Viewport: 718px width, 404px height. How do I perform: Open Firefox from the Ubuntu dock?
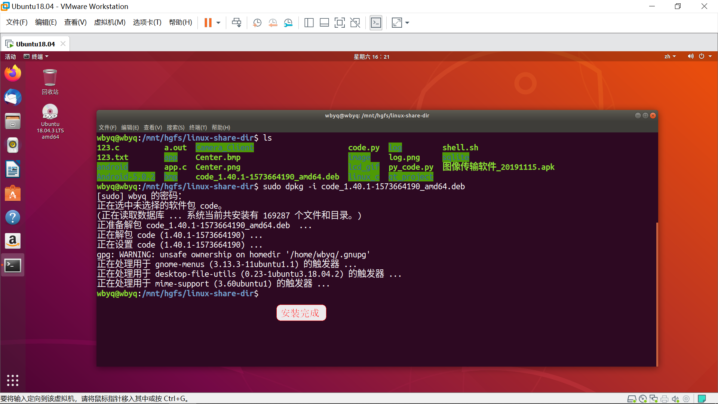[13, 73]
